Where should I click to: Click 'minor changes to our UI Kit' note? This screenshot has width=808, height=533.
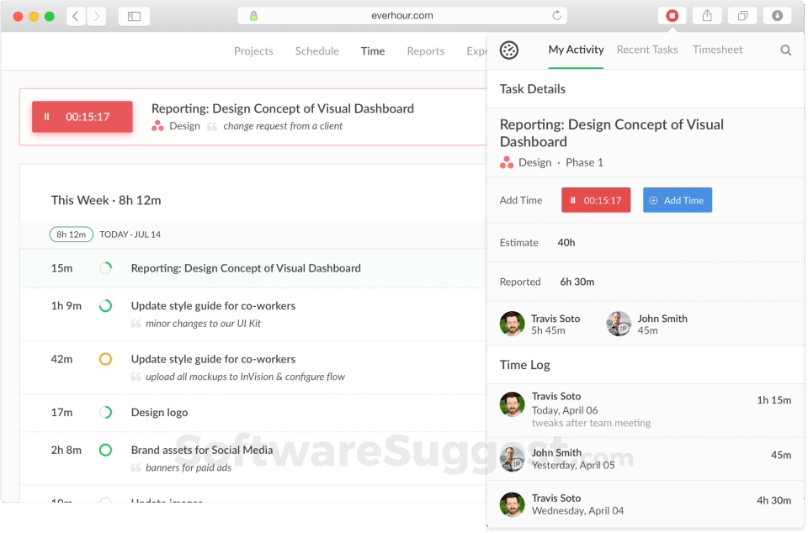point(203,324)
